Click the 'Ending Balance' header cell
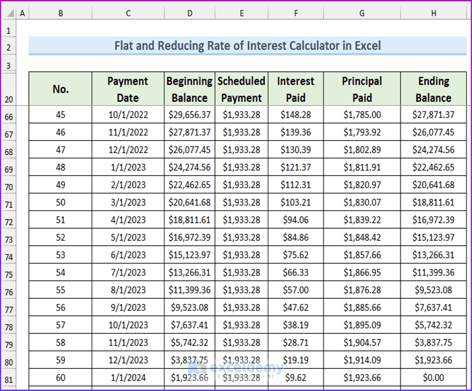472x391 pixels. (434, 89)
